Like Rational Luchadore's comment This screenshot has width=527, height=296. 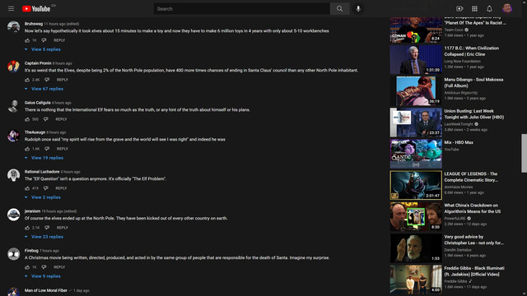[x=27, y=188]
